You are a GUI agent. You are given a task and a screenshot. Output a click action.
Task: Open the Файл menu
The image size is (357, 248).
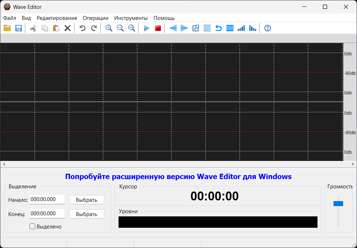10,18
